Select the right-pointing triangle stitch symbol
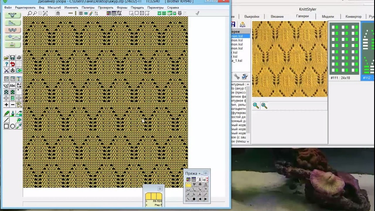This screenshot has width=375, height=211. 206,199
